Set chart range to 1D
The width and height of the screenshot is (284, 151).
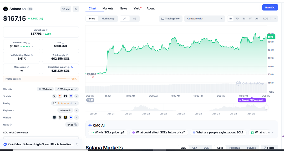(230, 19)
